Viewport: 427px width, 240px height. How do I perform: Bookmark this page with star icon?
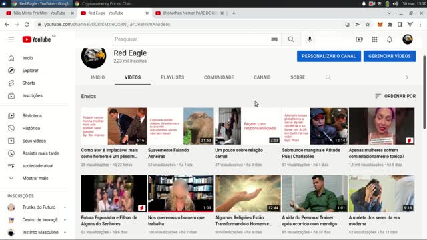click(368, 24)
